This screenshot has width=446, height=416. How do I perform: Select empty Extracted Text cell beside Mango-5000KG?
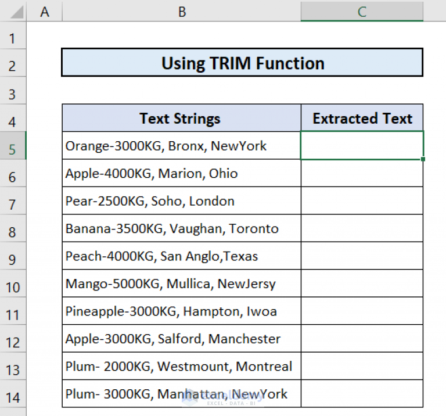coord(362,284)
